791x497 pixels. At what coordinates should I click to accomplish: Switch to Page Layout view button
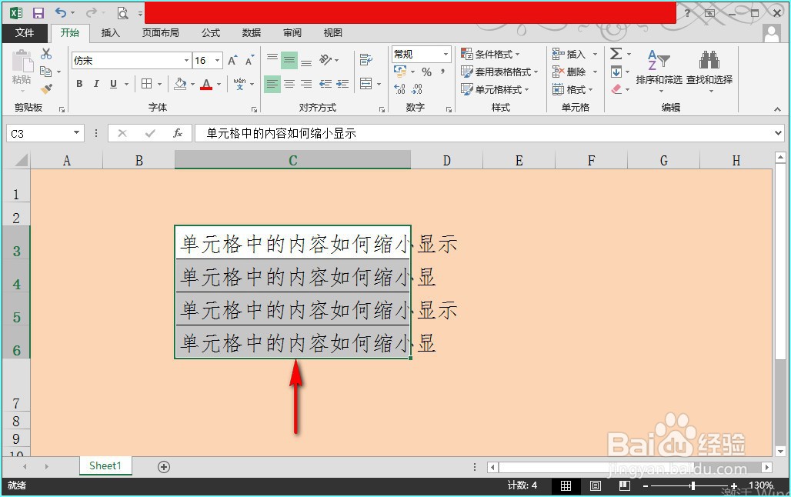595,485
